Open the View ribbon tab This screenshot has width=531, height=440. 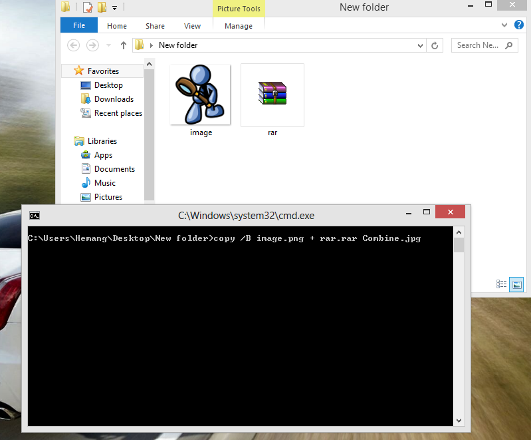192,26
